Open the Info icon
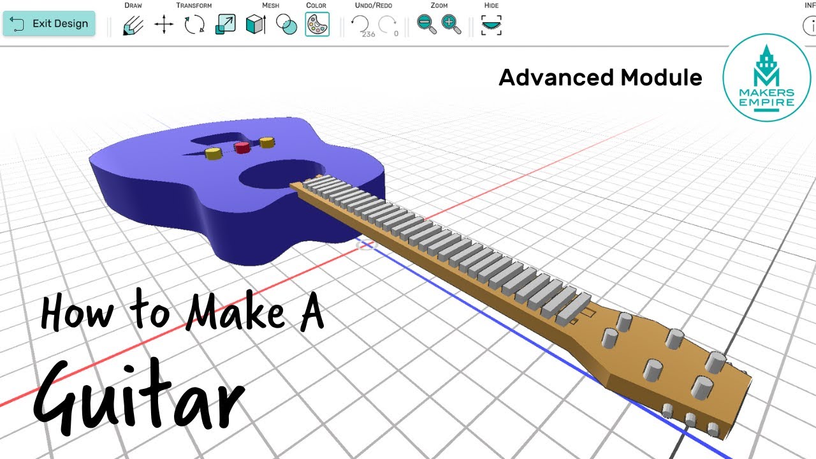The image size is (816, 459). click(810, 25)
